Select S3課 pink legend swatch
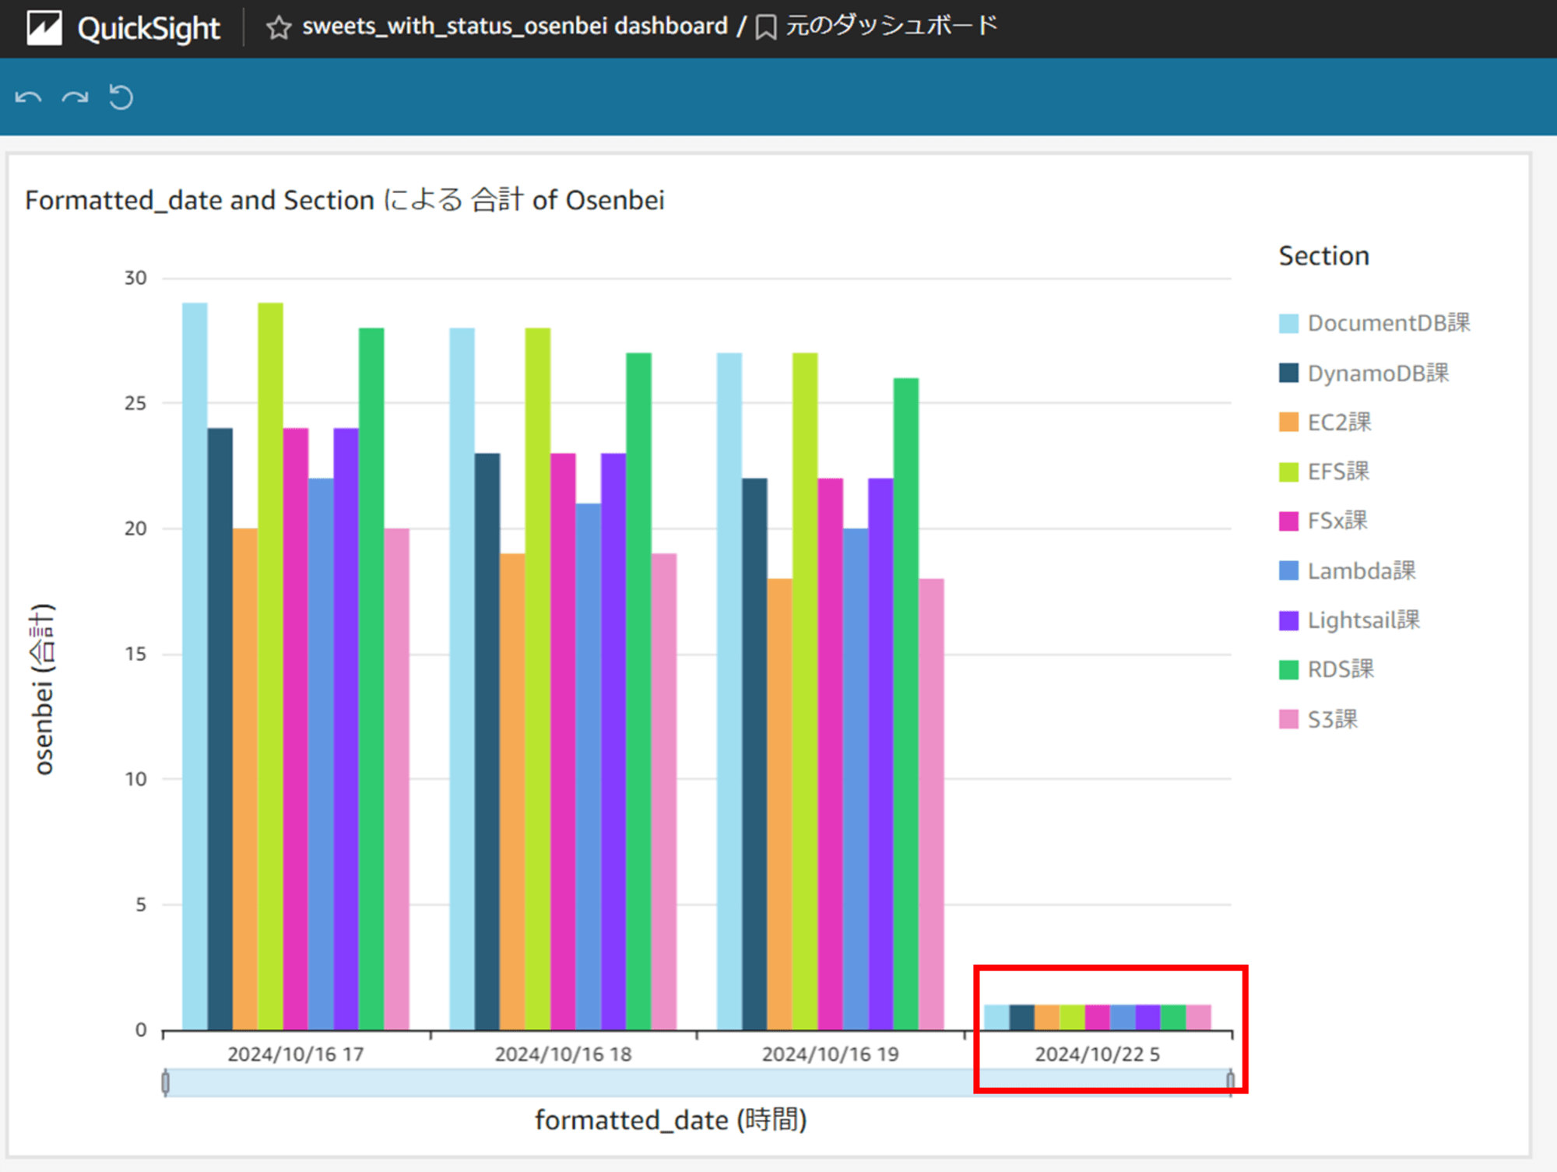 click(1288, 719)
